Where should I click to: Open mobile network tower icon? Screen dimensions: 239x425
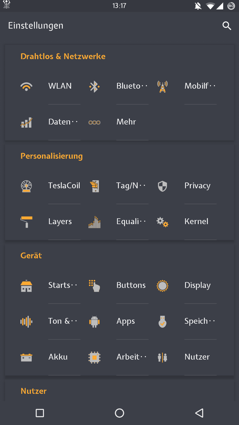click(162, 87)
